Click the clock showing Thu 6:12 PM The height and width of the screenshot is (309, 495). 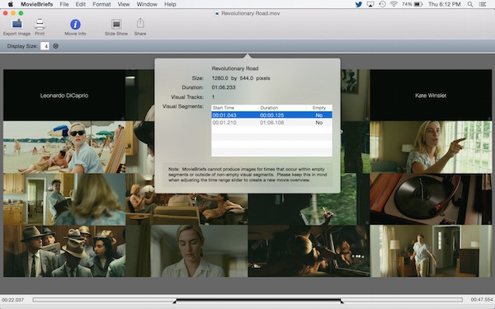[445, 4]
